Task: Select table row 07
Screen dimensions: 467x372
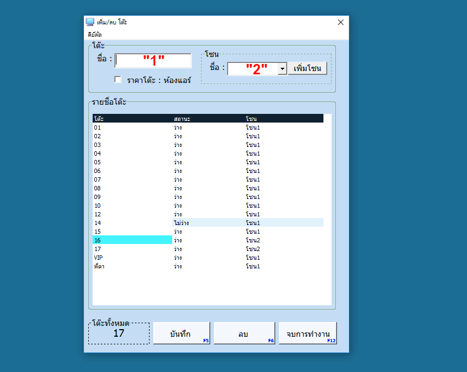Action: (208, 179)
